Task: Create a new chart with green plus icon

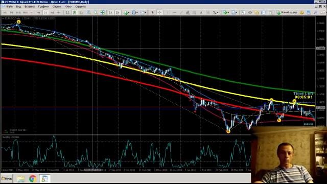Action: [225, 12]
